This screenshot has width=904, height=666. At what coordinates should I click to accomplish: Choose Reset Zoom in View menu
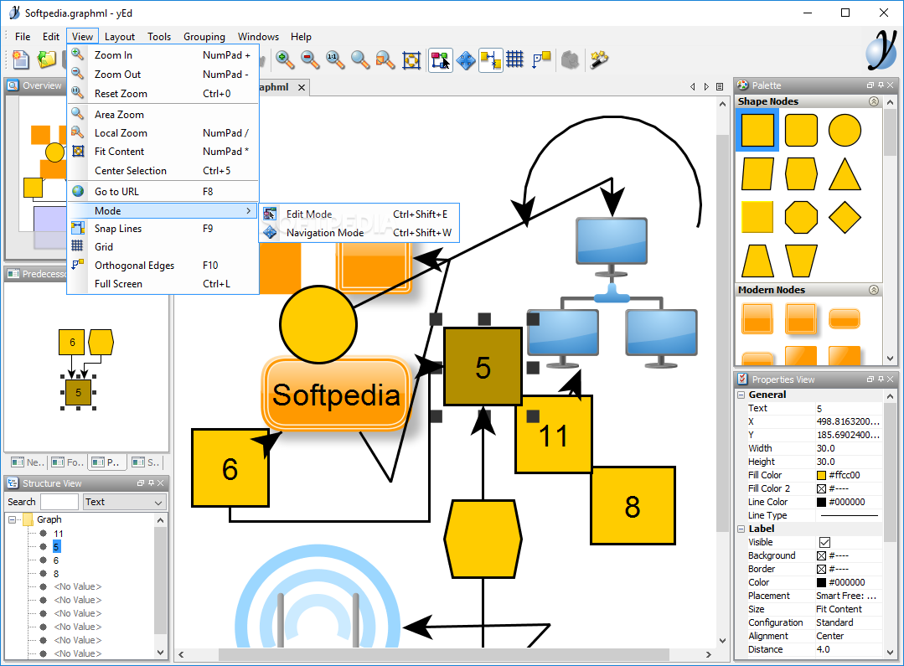point(163,94)
